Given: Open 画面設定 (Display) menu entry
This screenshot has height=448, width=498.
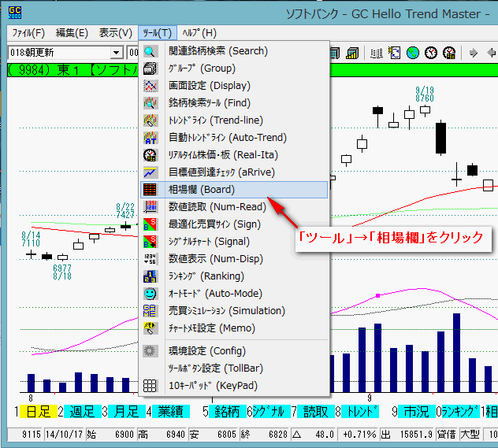Looking at the screenshot, I should (234, 86).
